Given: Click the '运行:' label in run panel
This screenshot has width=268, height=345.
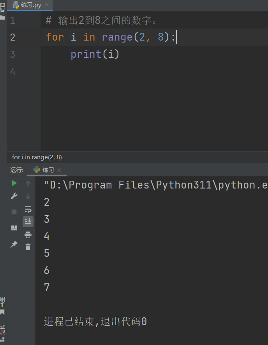Looking at the screenshot, I should (16, 170).
